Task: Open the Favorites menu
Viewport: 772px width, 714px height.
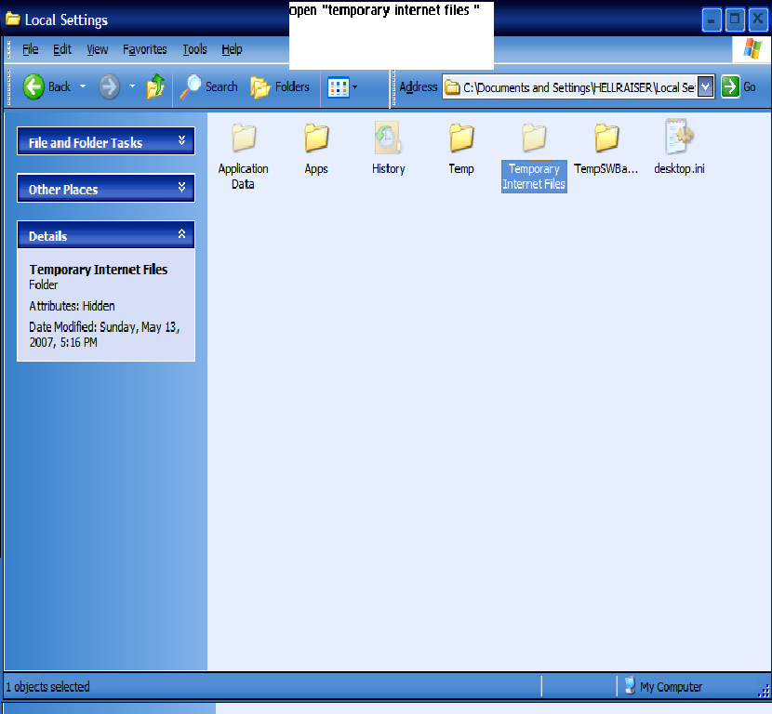Action: pos(145,49)
